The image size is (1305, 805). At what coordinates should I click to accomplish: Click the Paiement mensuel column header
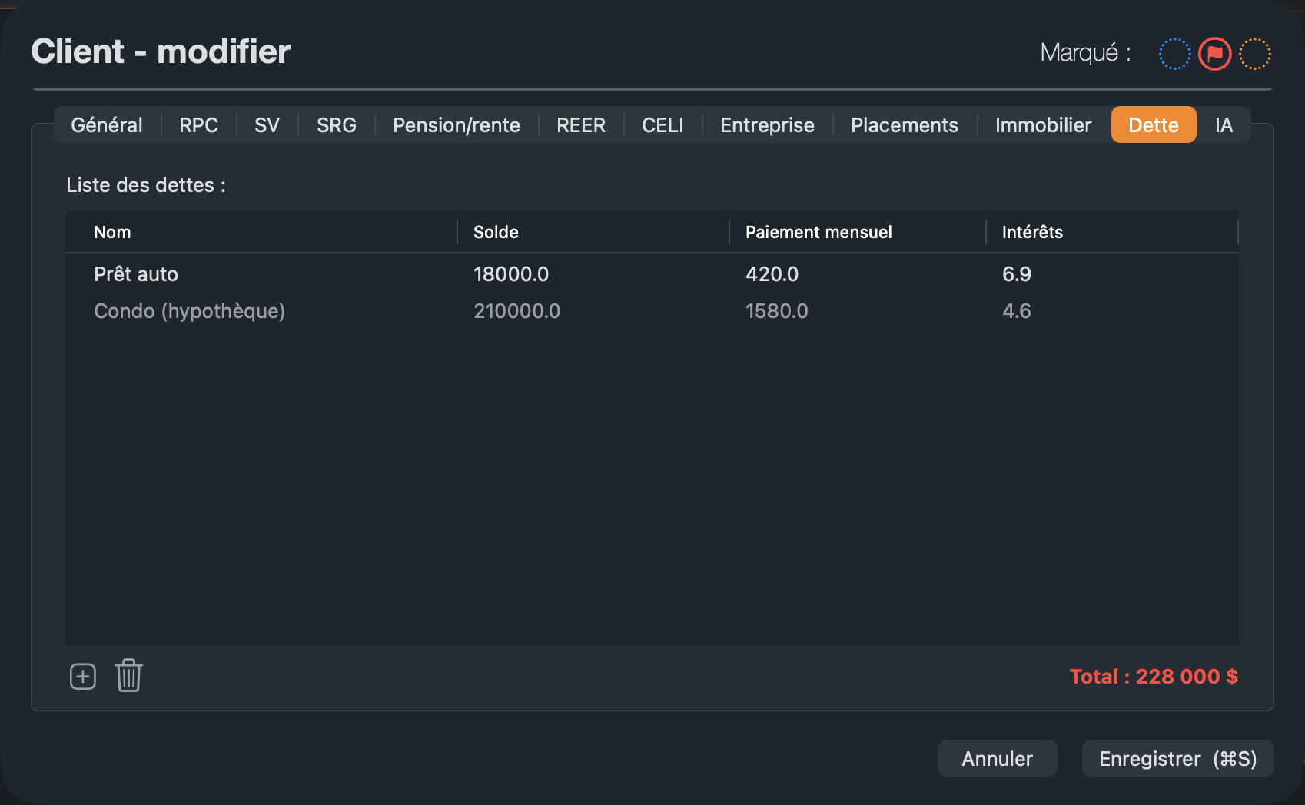tap(857, 232)
